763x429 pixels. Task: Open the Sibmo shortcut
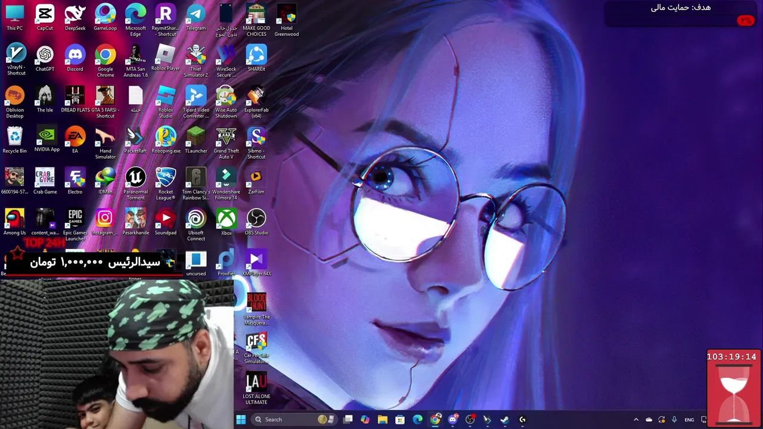click(256, 143)
